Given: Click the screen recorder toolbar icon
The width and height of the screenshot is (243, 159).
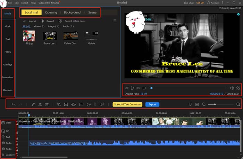Looking at the screenshot, I should pos(102,104).
